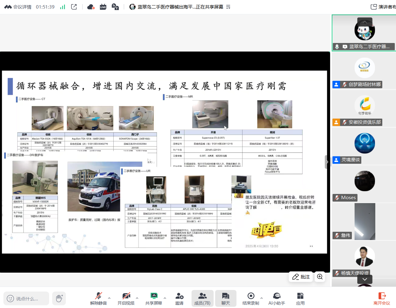Click the shared slide title text

151,86
